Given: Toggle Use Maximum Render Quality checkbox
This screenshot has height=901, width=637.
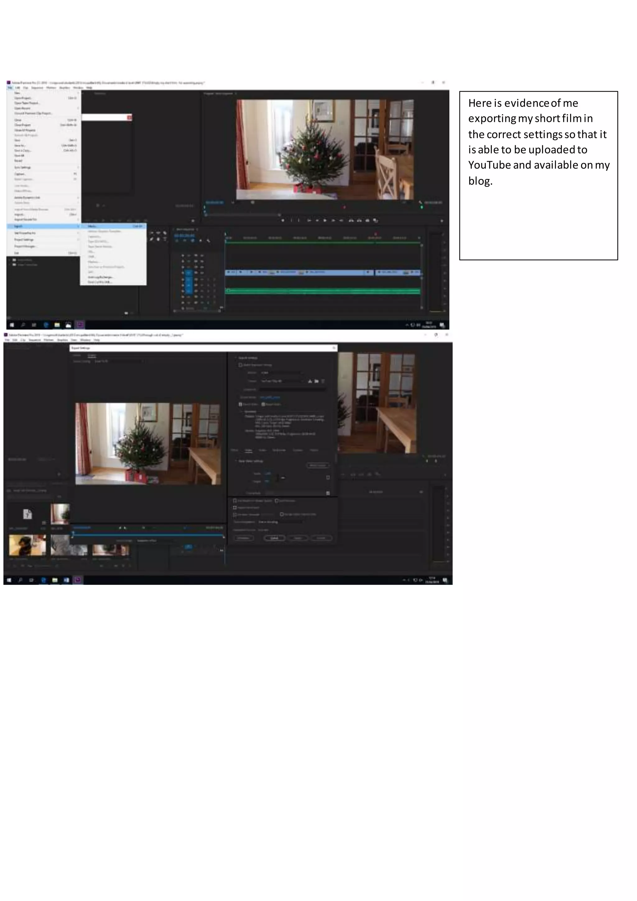Looking at the screenshot, I should 235,501.
